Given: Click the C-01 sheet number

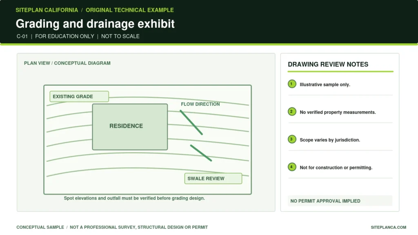Looking at the screenshot, I should tap(22, 36).
